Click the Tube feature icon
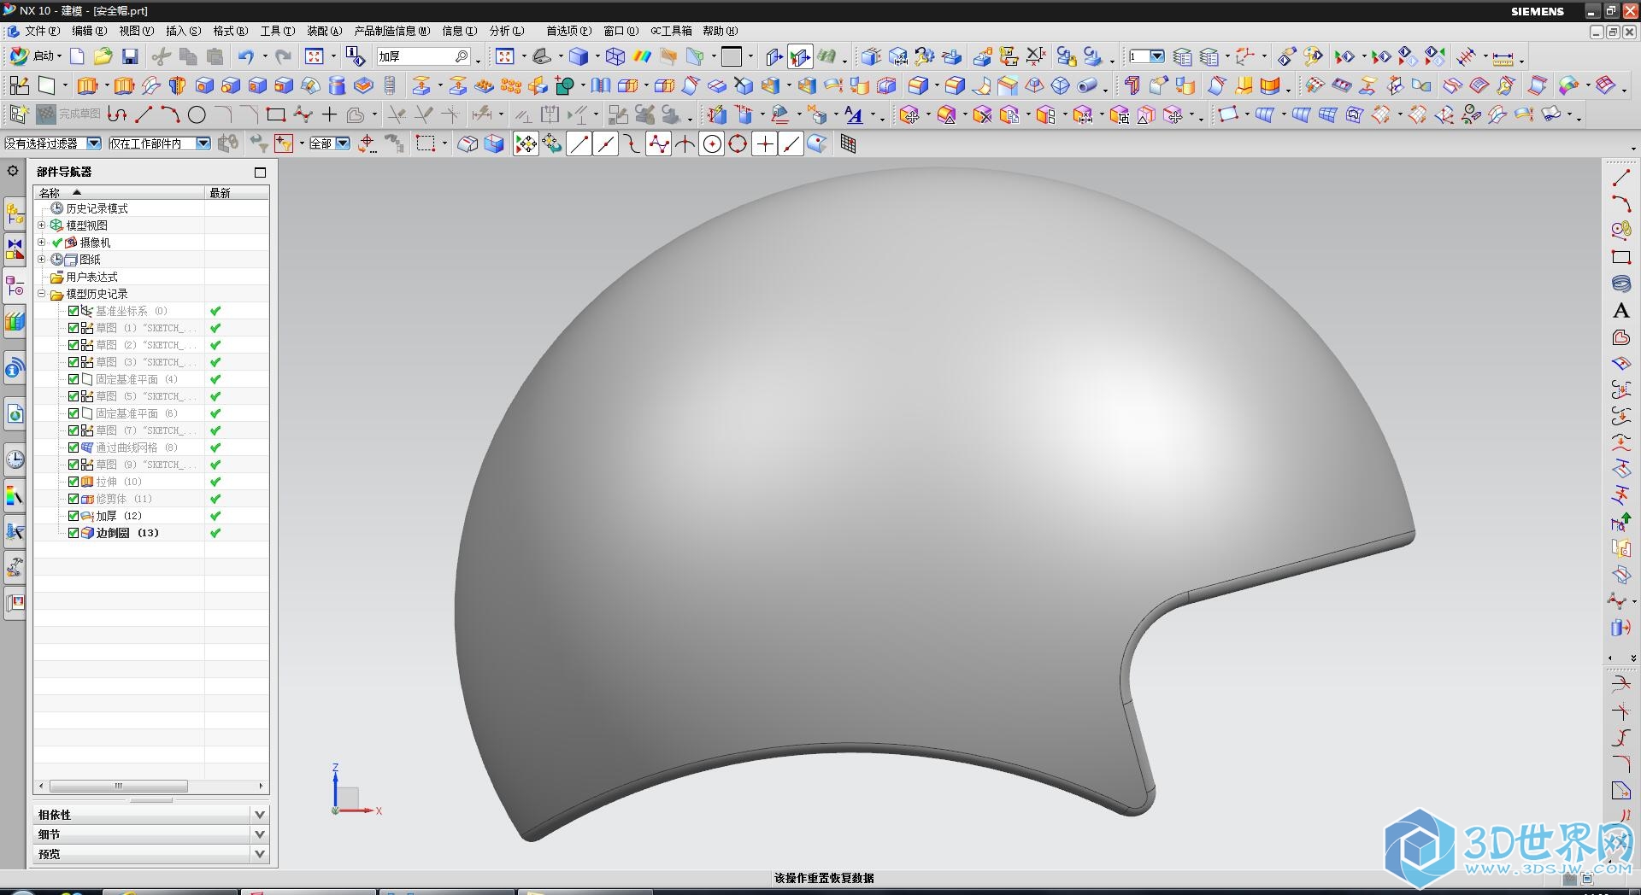Viewport: 1641px width, 895px height. pyautogui.click(x=1087, y=85)
